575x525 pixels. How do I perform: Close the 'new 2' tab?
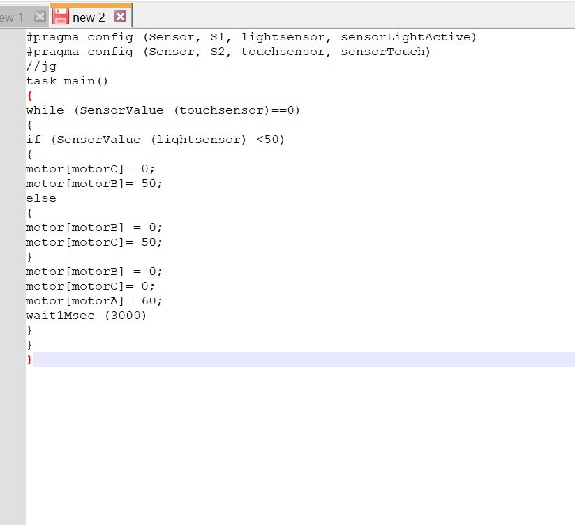click(x=120, y=17)
